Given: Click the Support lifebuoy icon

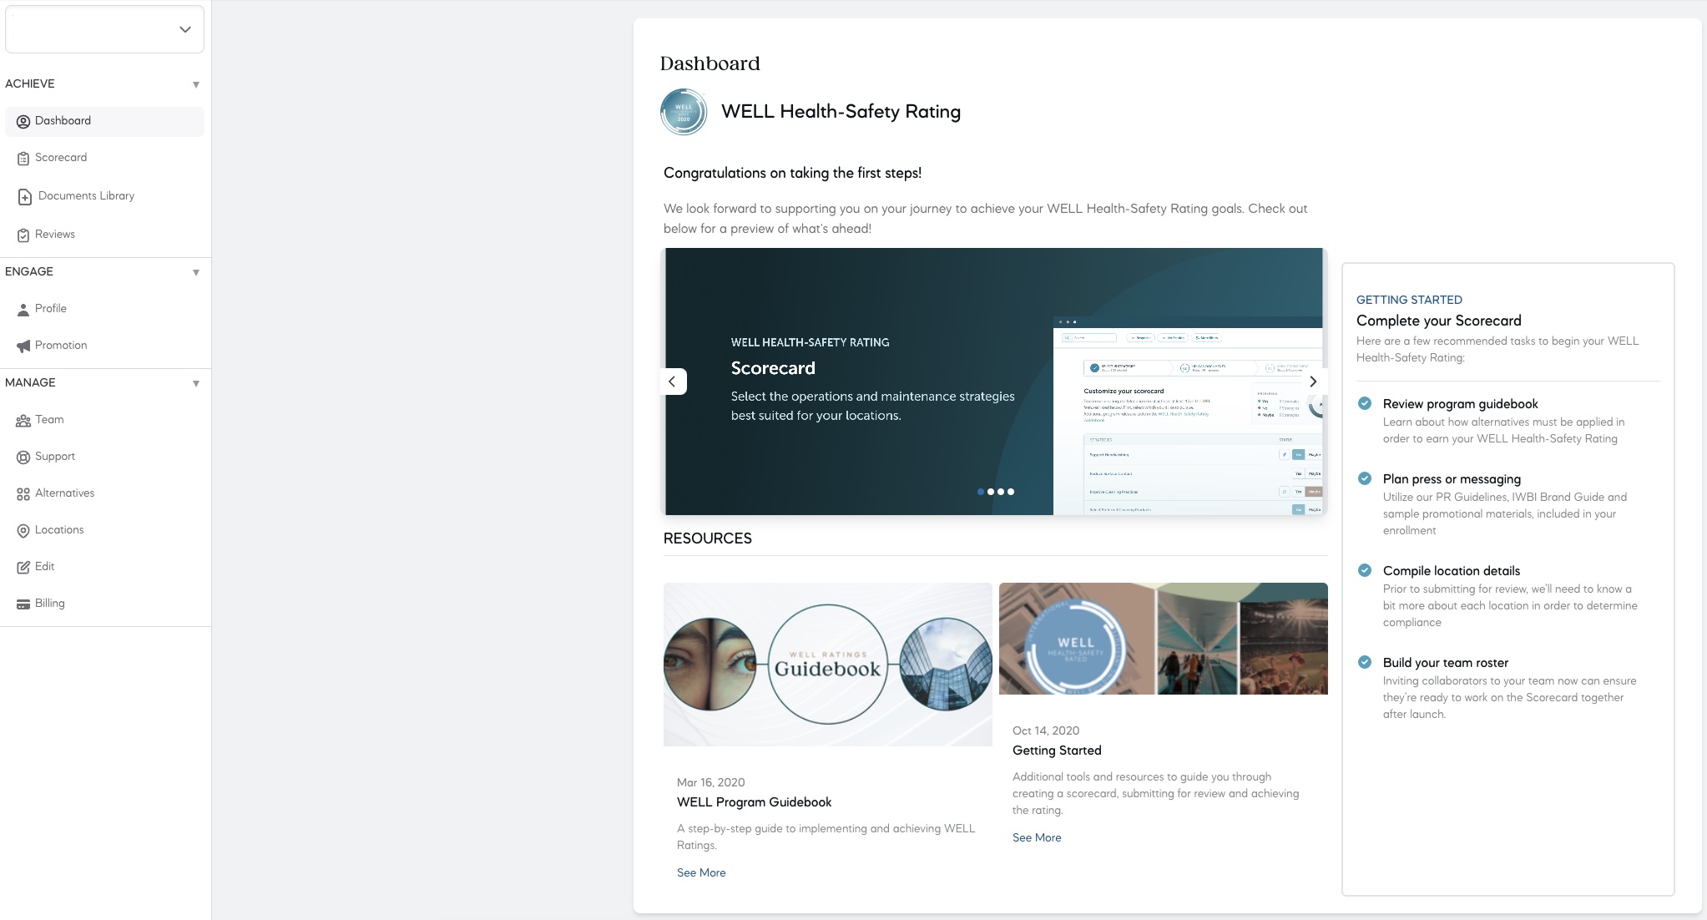Looking at the screenshot, I should click(x=23, y=457).
